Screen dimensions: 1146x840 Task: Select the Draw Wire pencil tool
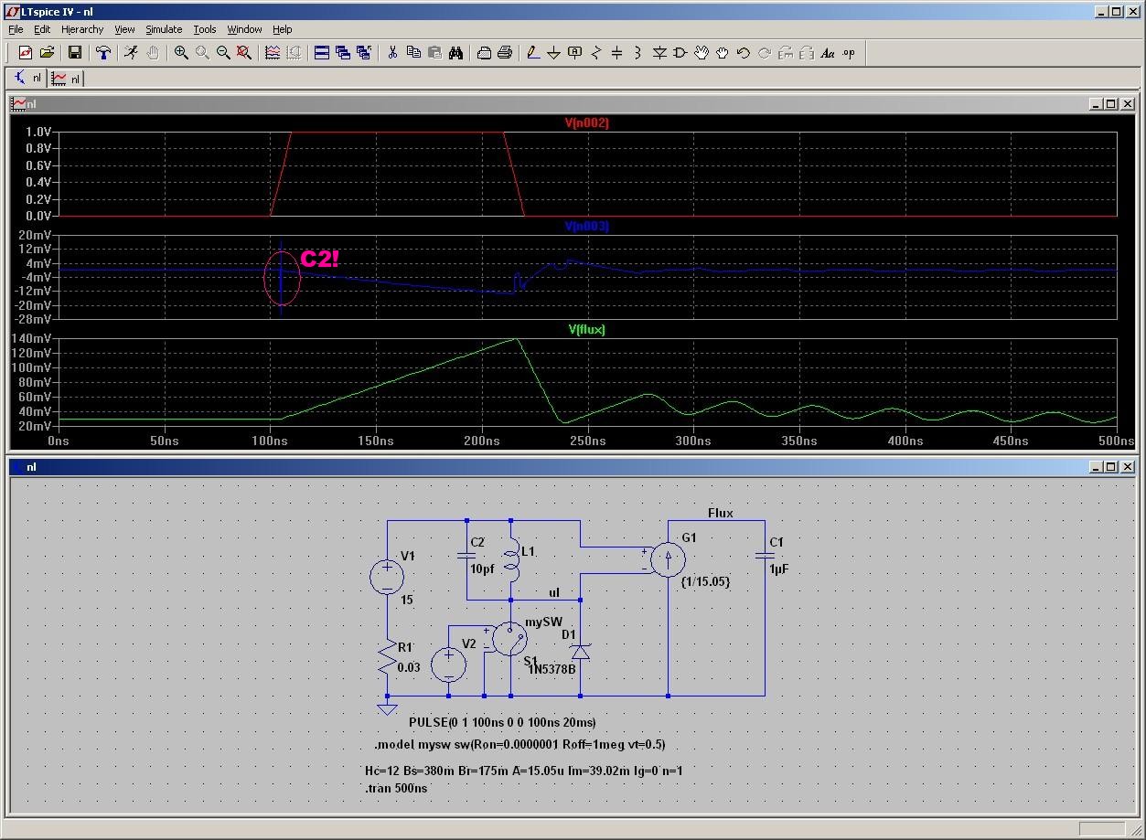pyautogui.click(x=533, y=53)
